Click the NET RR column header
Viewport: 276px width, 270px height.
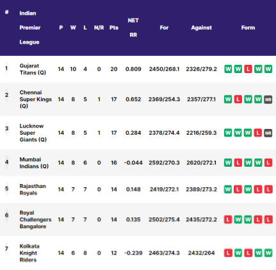click(133, 28)
